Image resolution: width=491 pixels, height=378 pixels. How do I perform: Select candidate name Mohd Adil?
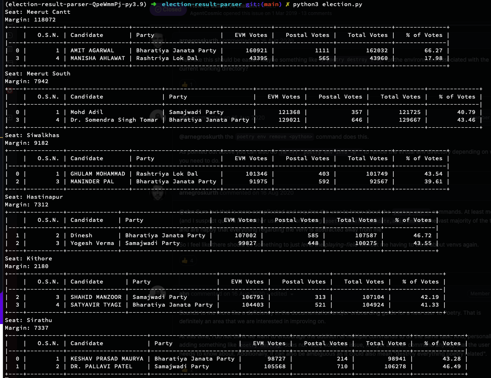click(87, 112)
